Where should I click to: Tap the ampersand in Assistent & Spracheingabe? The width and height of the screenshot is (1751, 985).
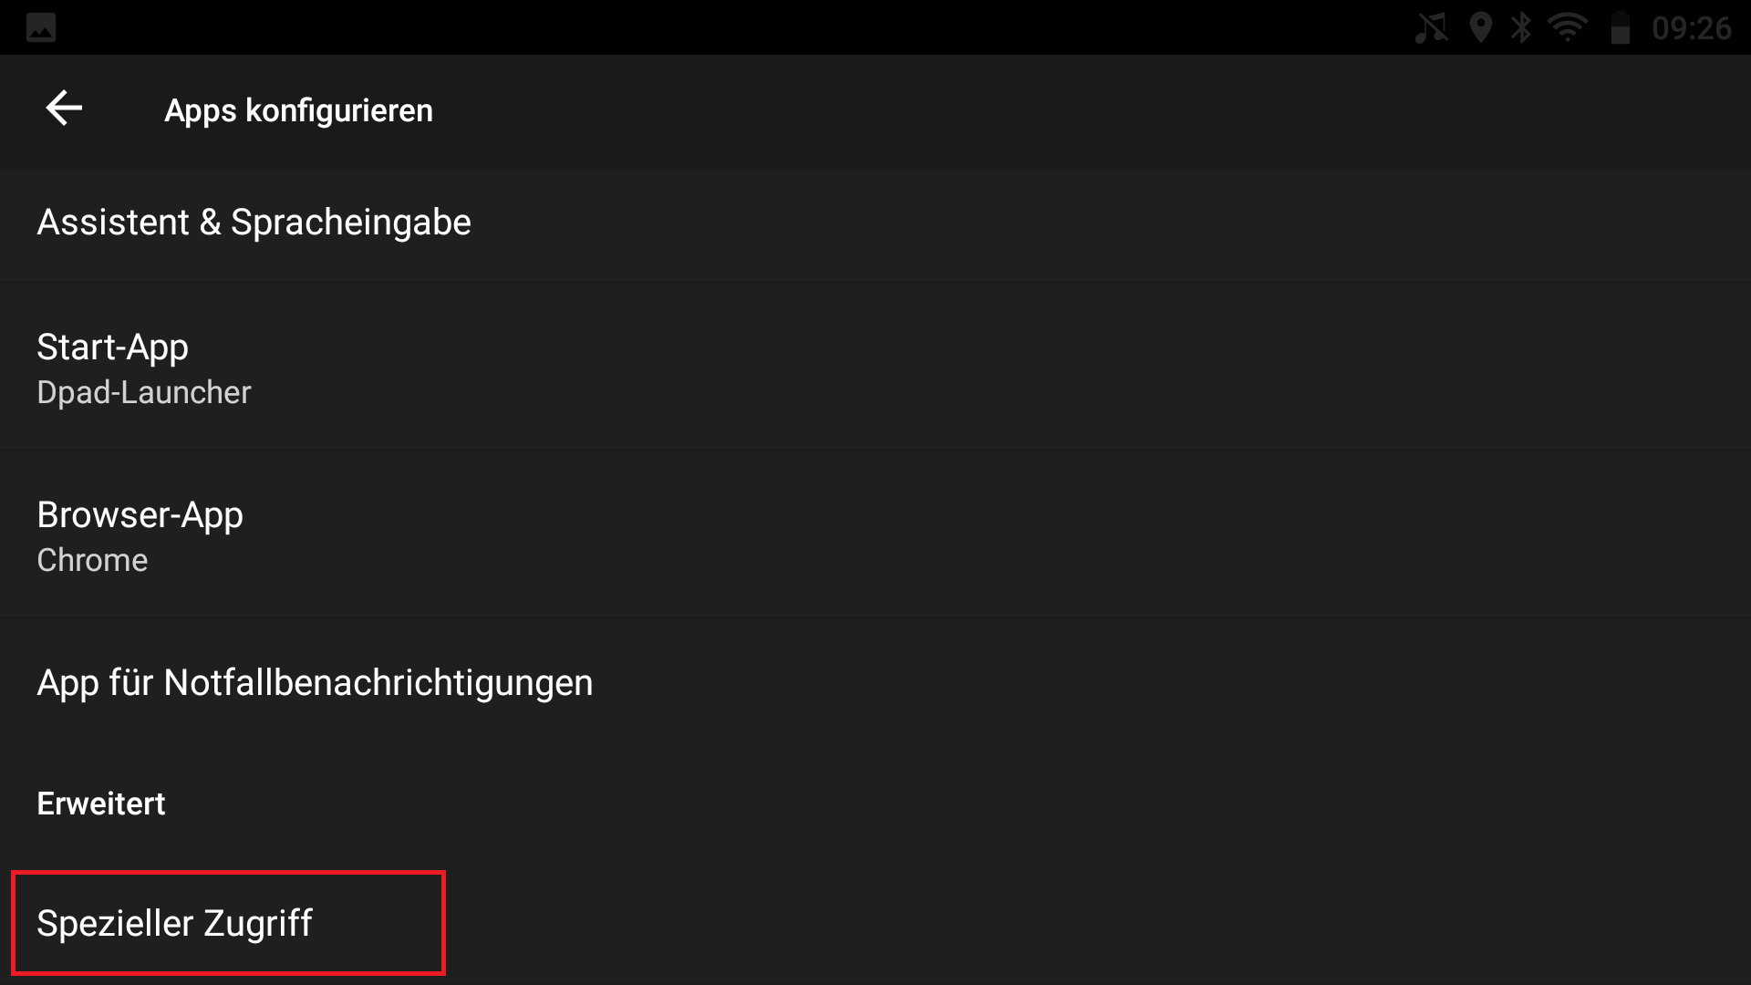tap(210, 223)
